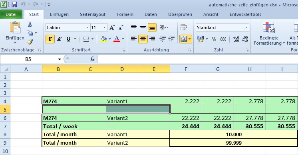Open Bedingte Formatierung conditional formatting
Image resolution: width=298 pixels, height=155 pixels.
[x=269, y=33]
